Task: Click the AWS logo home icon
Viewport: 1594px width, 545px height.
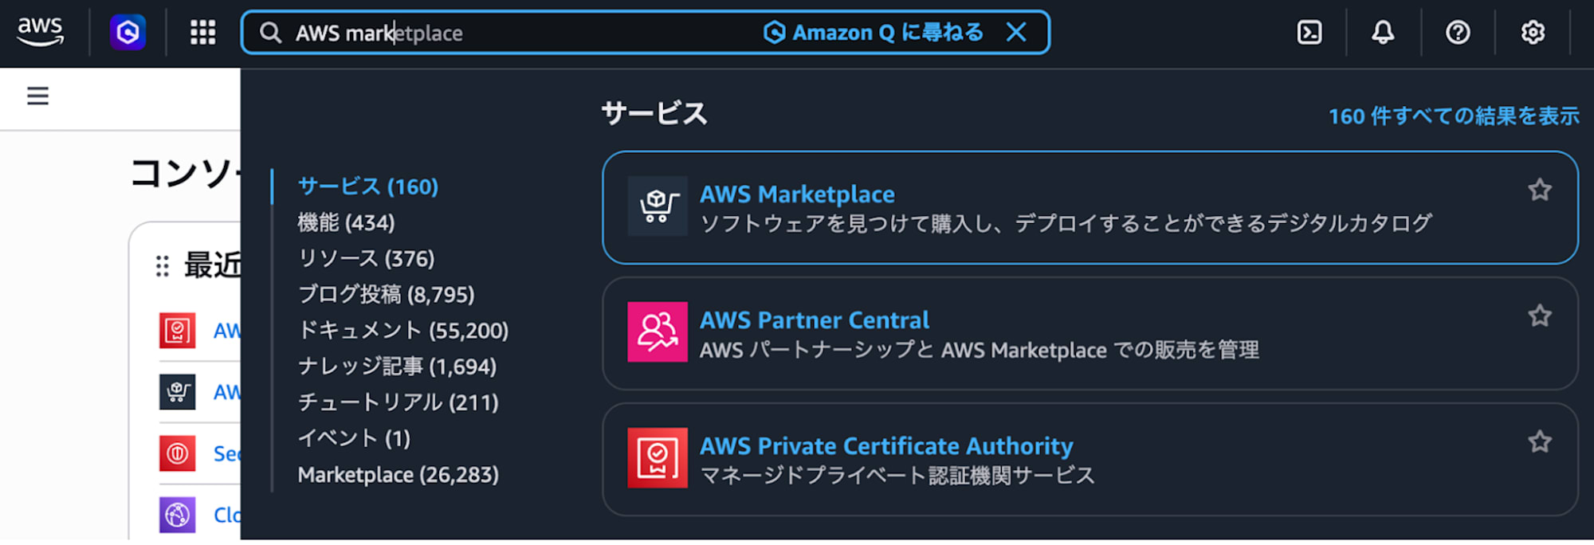Action: (40, 32)
